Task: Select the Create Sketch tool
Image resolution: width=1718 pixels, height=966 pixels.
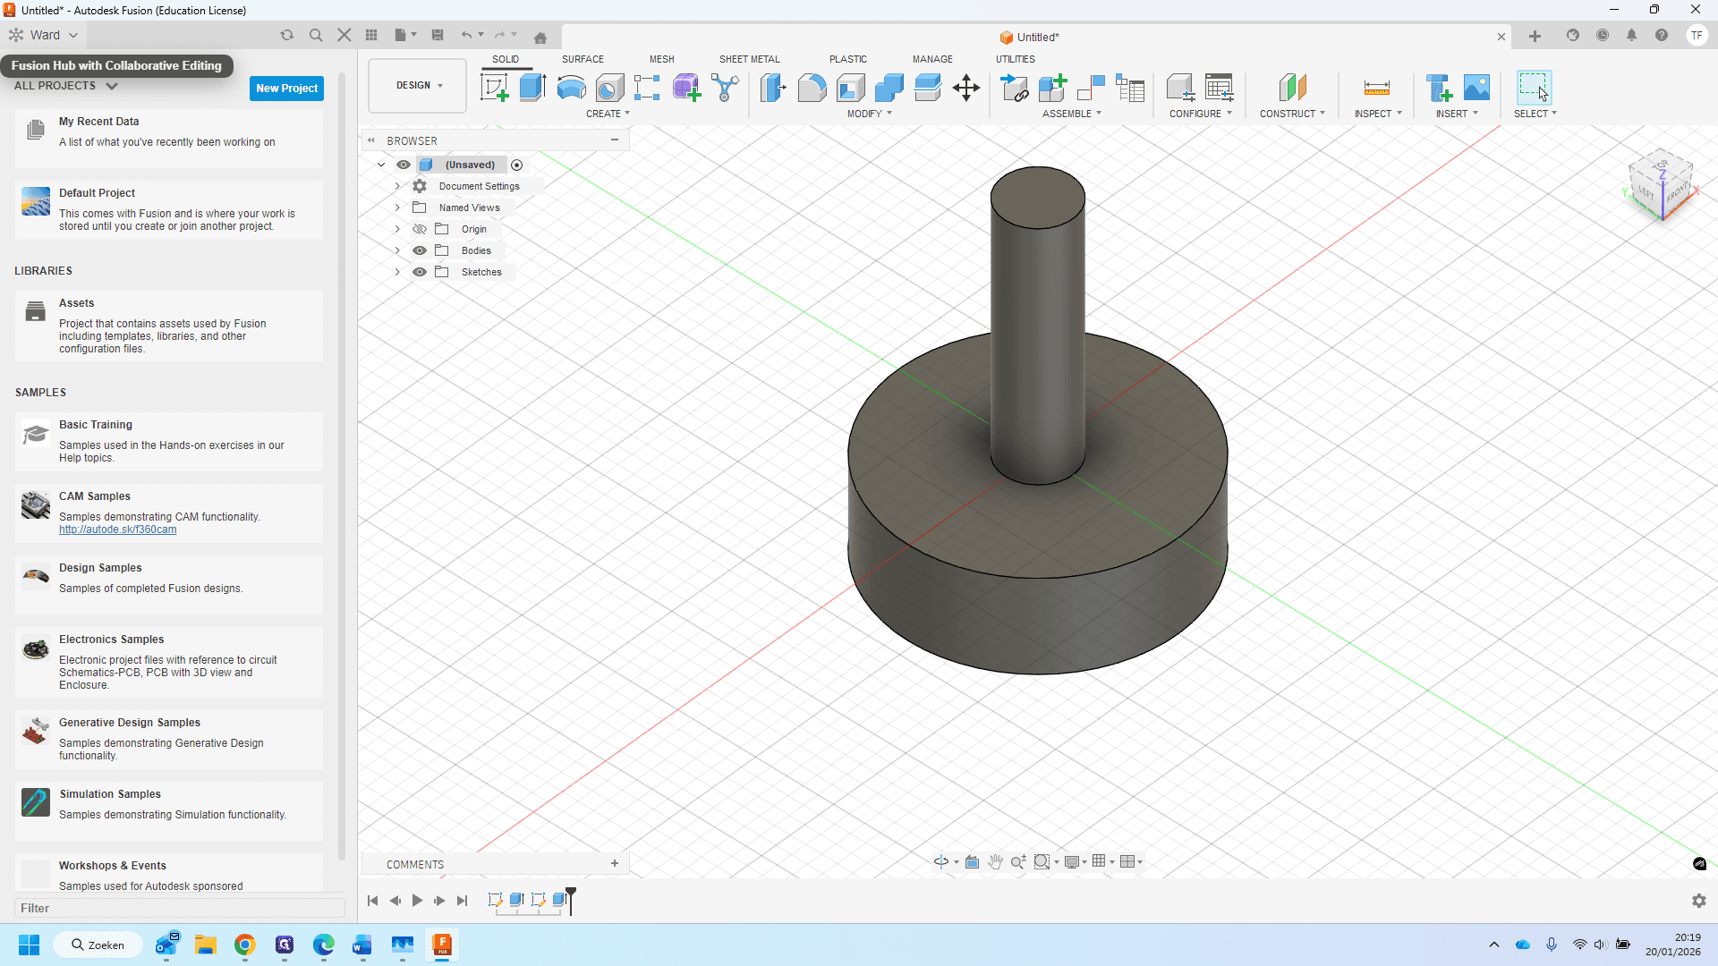Action: (x=495, y=88)
